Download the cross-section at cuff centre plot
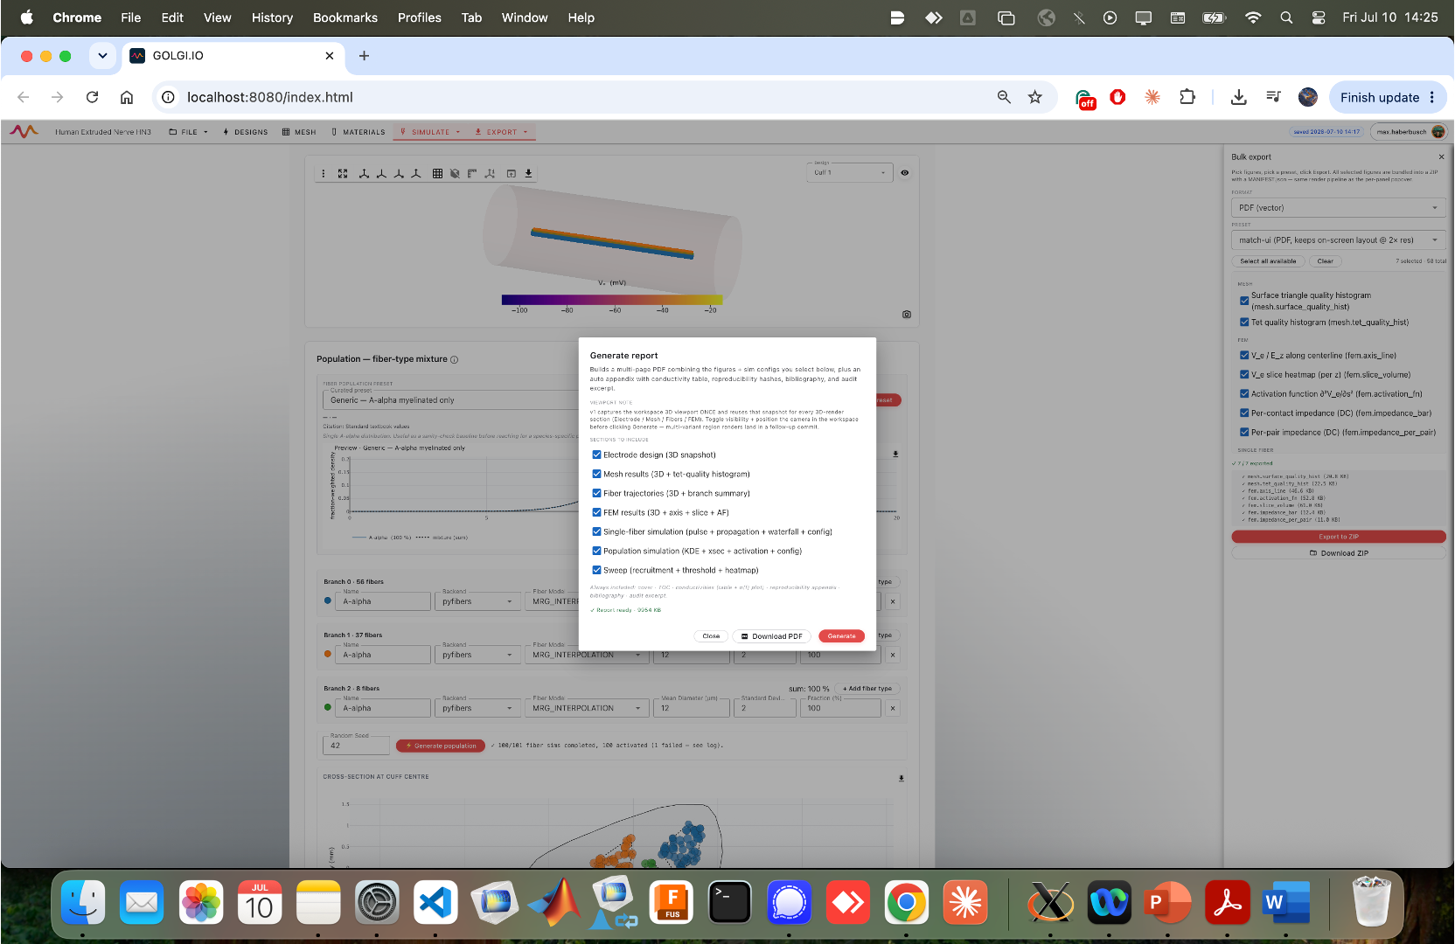The image size is (1455, 944). click(902, 778)
